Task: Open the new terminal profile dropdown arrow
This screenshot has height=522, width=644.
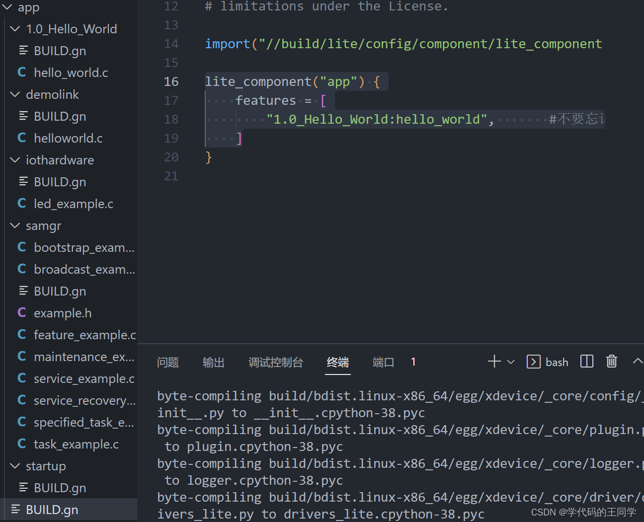Action: pyautogui.click(x=510, y=362)
